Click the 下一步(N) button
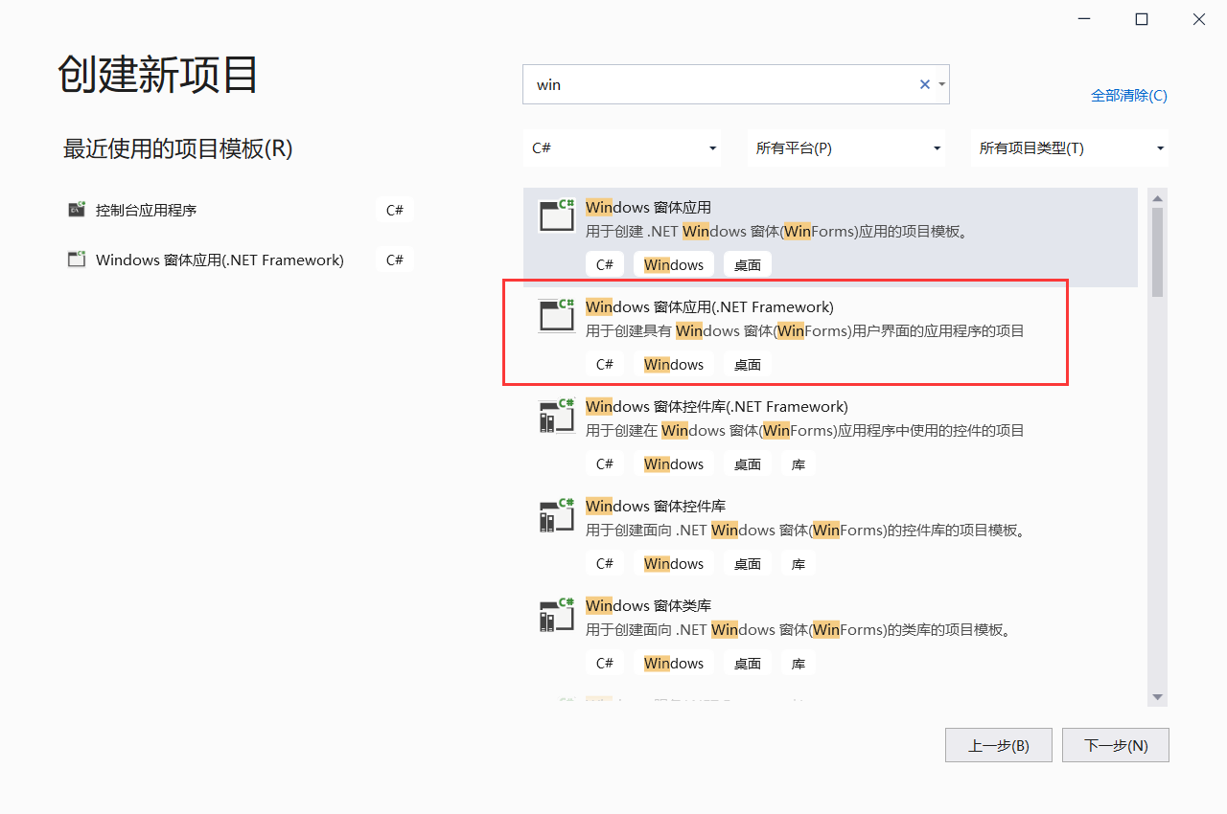1227x814 pixels. tap(1115, 745)
